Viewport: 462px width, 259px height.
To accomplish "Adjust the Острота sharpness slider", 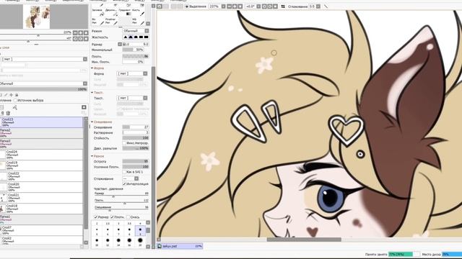I will coord(136,161).
